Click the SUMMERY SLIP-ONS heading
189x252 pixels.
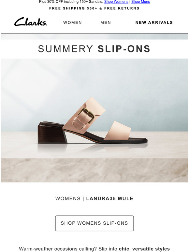click(94, 49)
